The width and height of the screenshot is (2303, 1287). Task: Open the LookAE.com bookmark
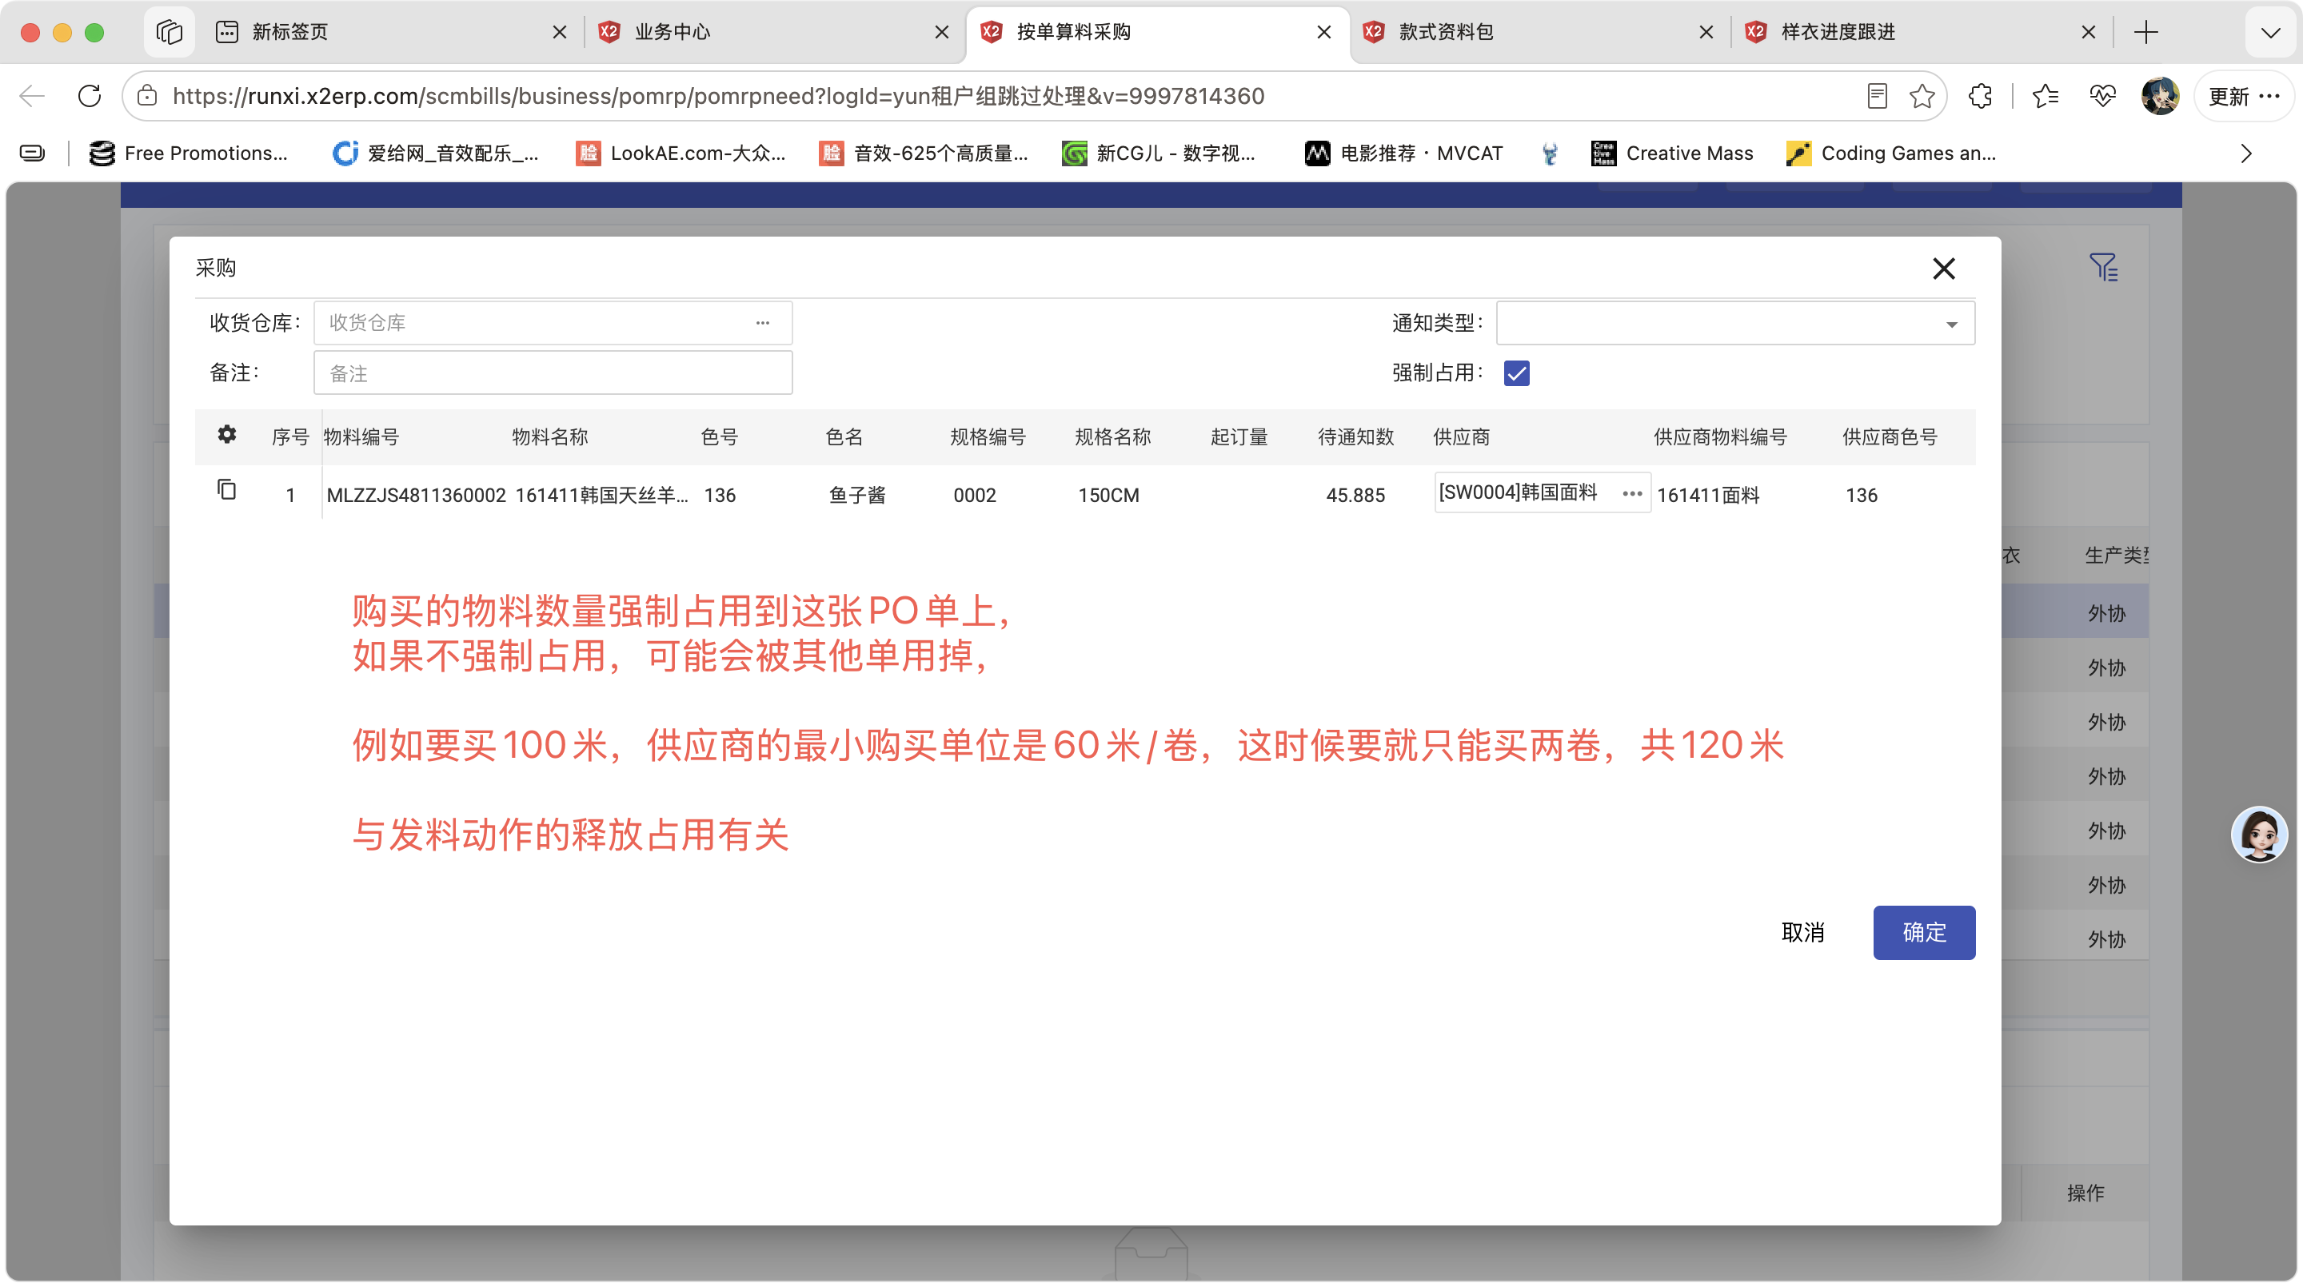click(681, 153)
